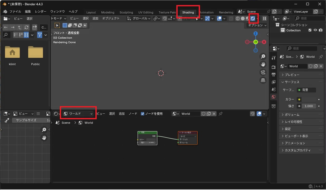Refresh the file browser list
Image resolution: width=326 pixels, height=190 pixels.
click(x=26, y=27)
